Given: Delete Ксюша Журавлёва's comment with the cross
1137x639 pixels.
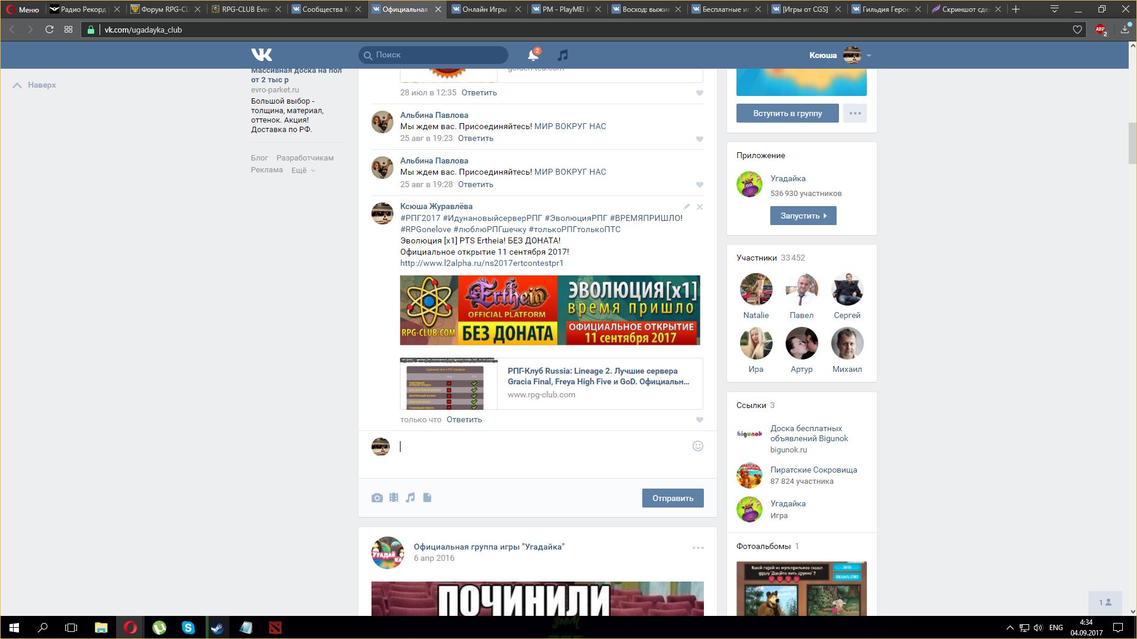Looking at the screenshot, I should [x=700, y=207].
